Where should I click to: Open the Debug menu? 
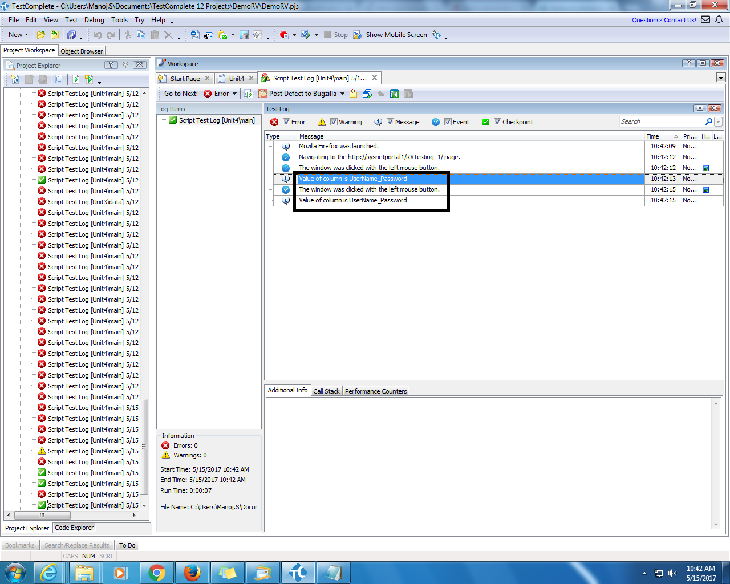[x=94, y=20]
